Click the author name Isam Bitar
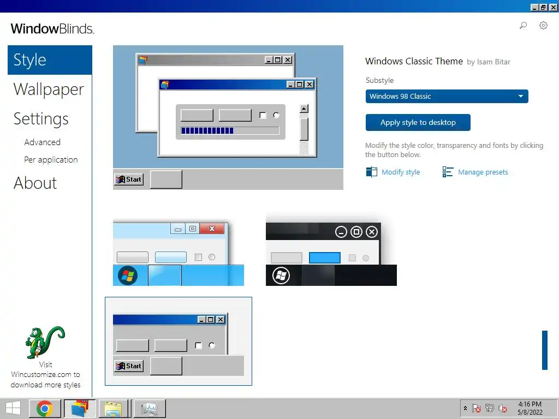Screen dimensions: 559x419 click(493, 62)
